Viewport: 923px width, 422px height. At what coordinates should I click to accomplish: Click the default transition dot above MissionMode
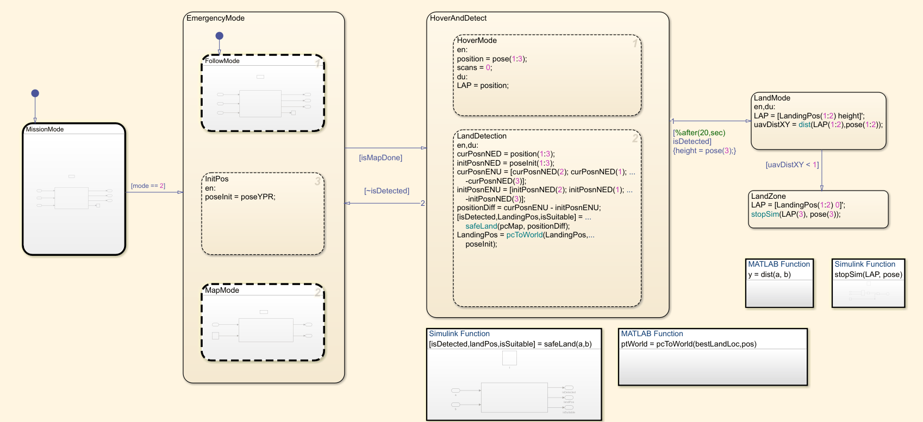pos(35,93)
